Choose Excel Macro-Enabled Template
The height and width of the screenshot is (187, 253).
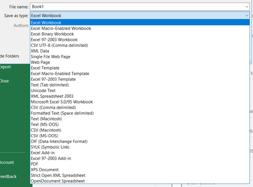click(x=140, y=73)
